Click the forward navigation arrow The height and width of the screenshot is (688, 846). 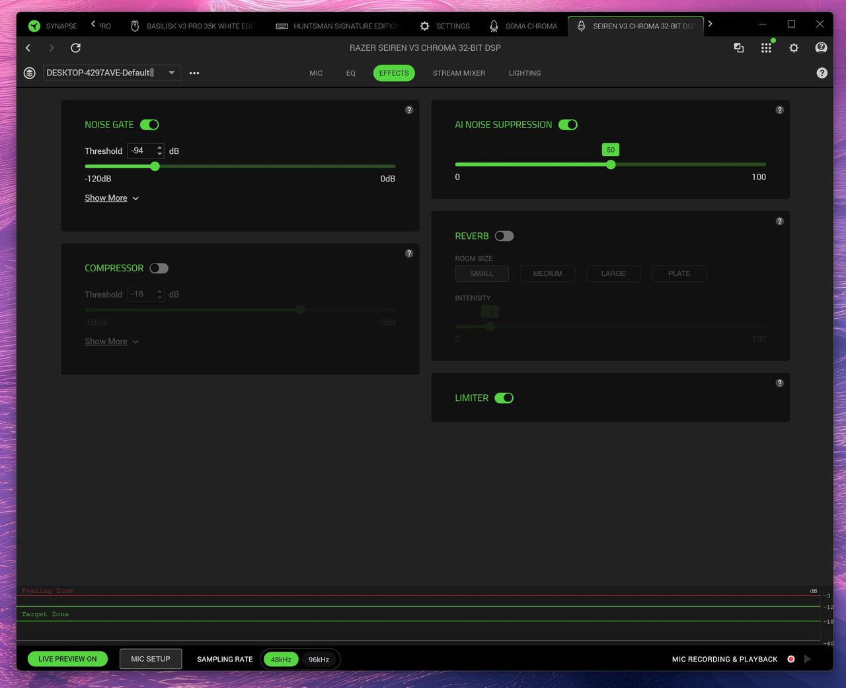[52, 48]
